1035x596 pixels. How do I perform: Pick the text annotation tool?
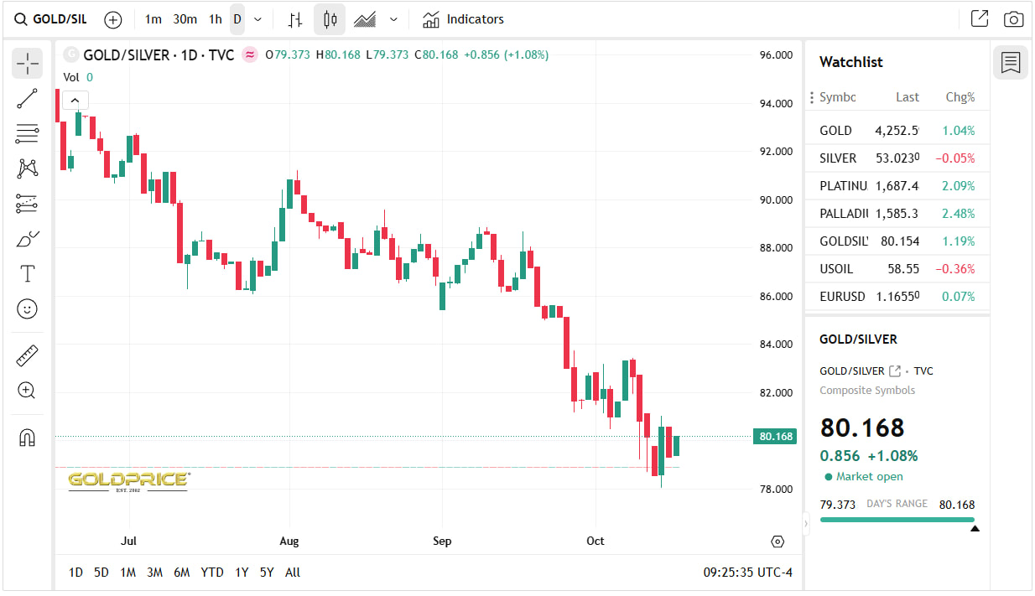[27, 274]
